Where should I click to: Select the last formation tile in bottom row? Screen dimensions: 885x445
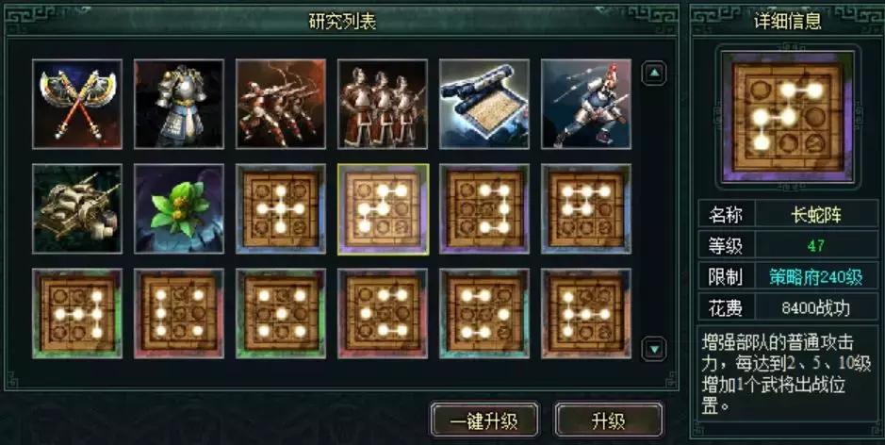pyautogui.click(x=586, y=314)
